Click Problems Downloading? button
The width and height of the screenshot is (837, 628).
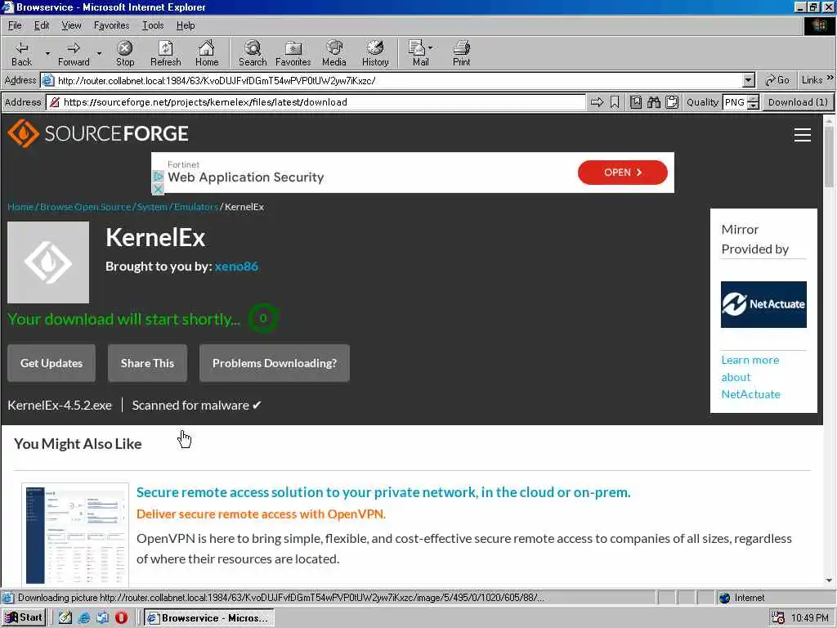click(x=275, y=363)
